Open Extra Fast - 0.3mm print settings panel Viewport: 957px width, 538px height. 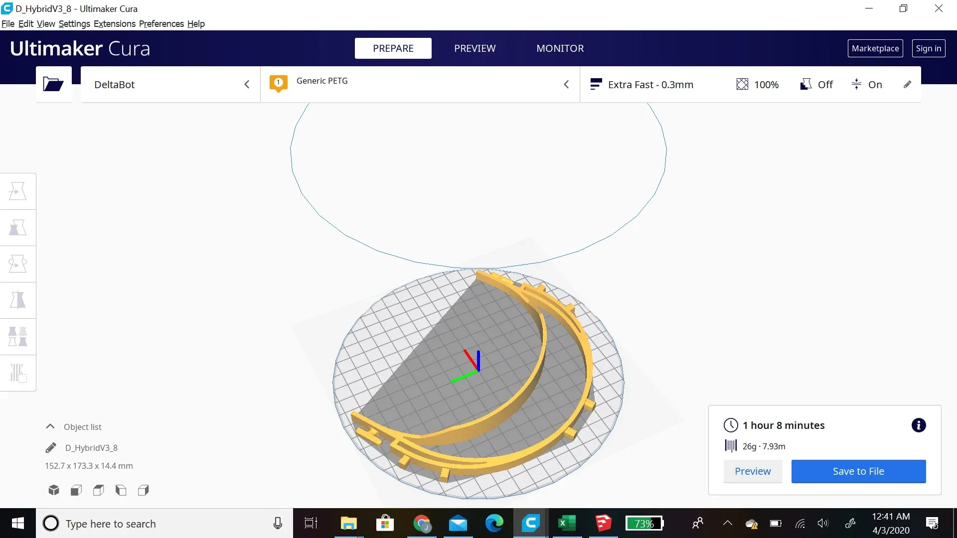[x=751, y=84]
